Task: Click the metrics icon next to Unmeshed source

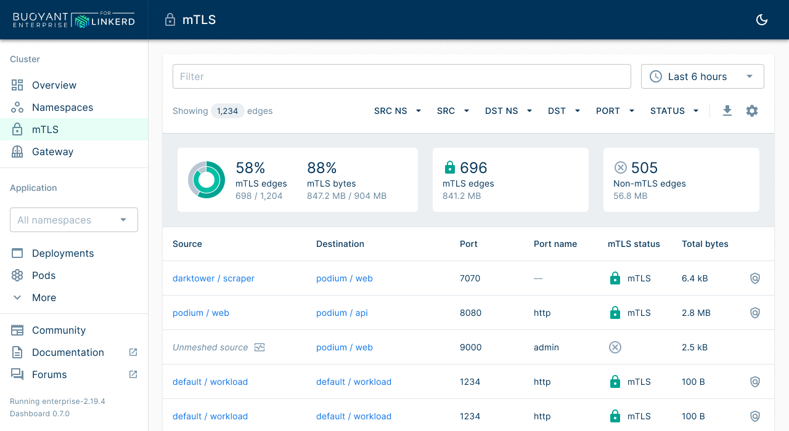Action: (x=259, y=347)
